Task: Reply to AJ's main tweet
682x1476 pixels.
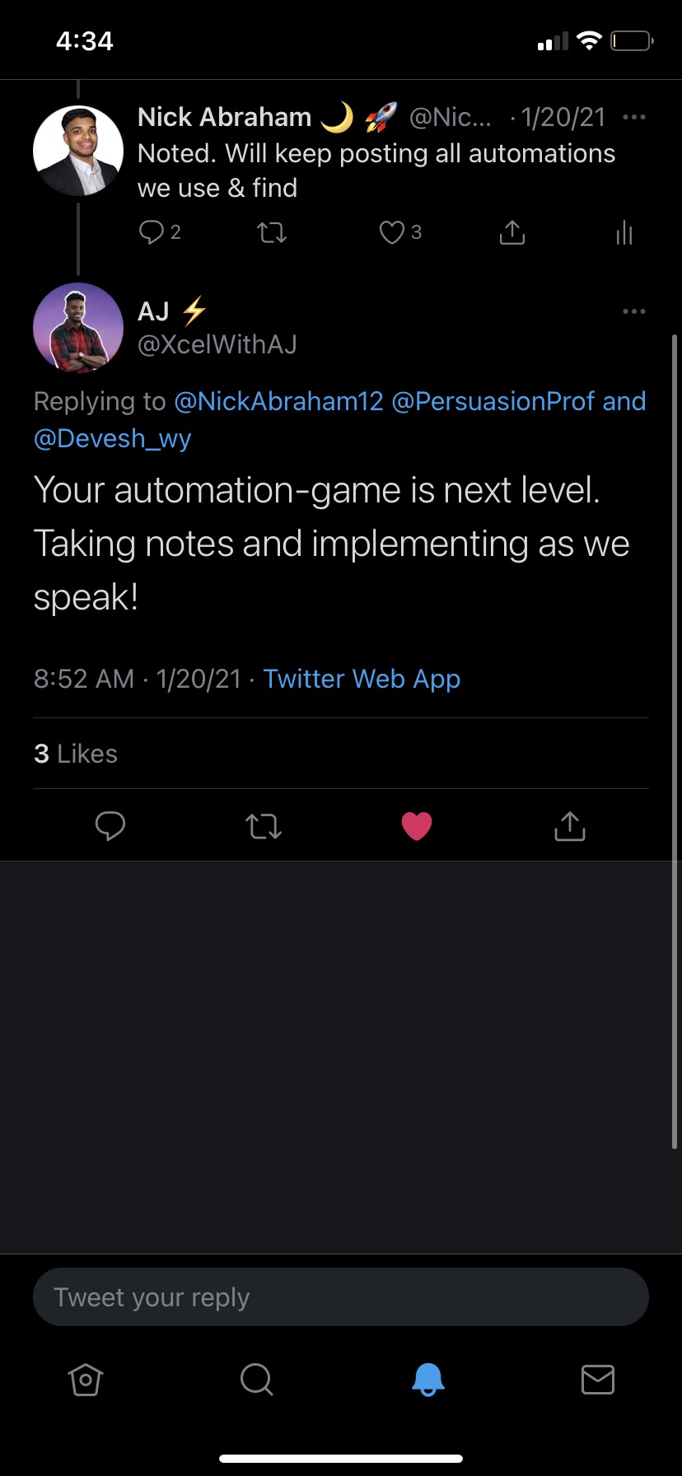Action: 110,825
